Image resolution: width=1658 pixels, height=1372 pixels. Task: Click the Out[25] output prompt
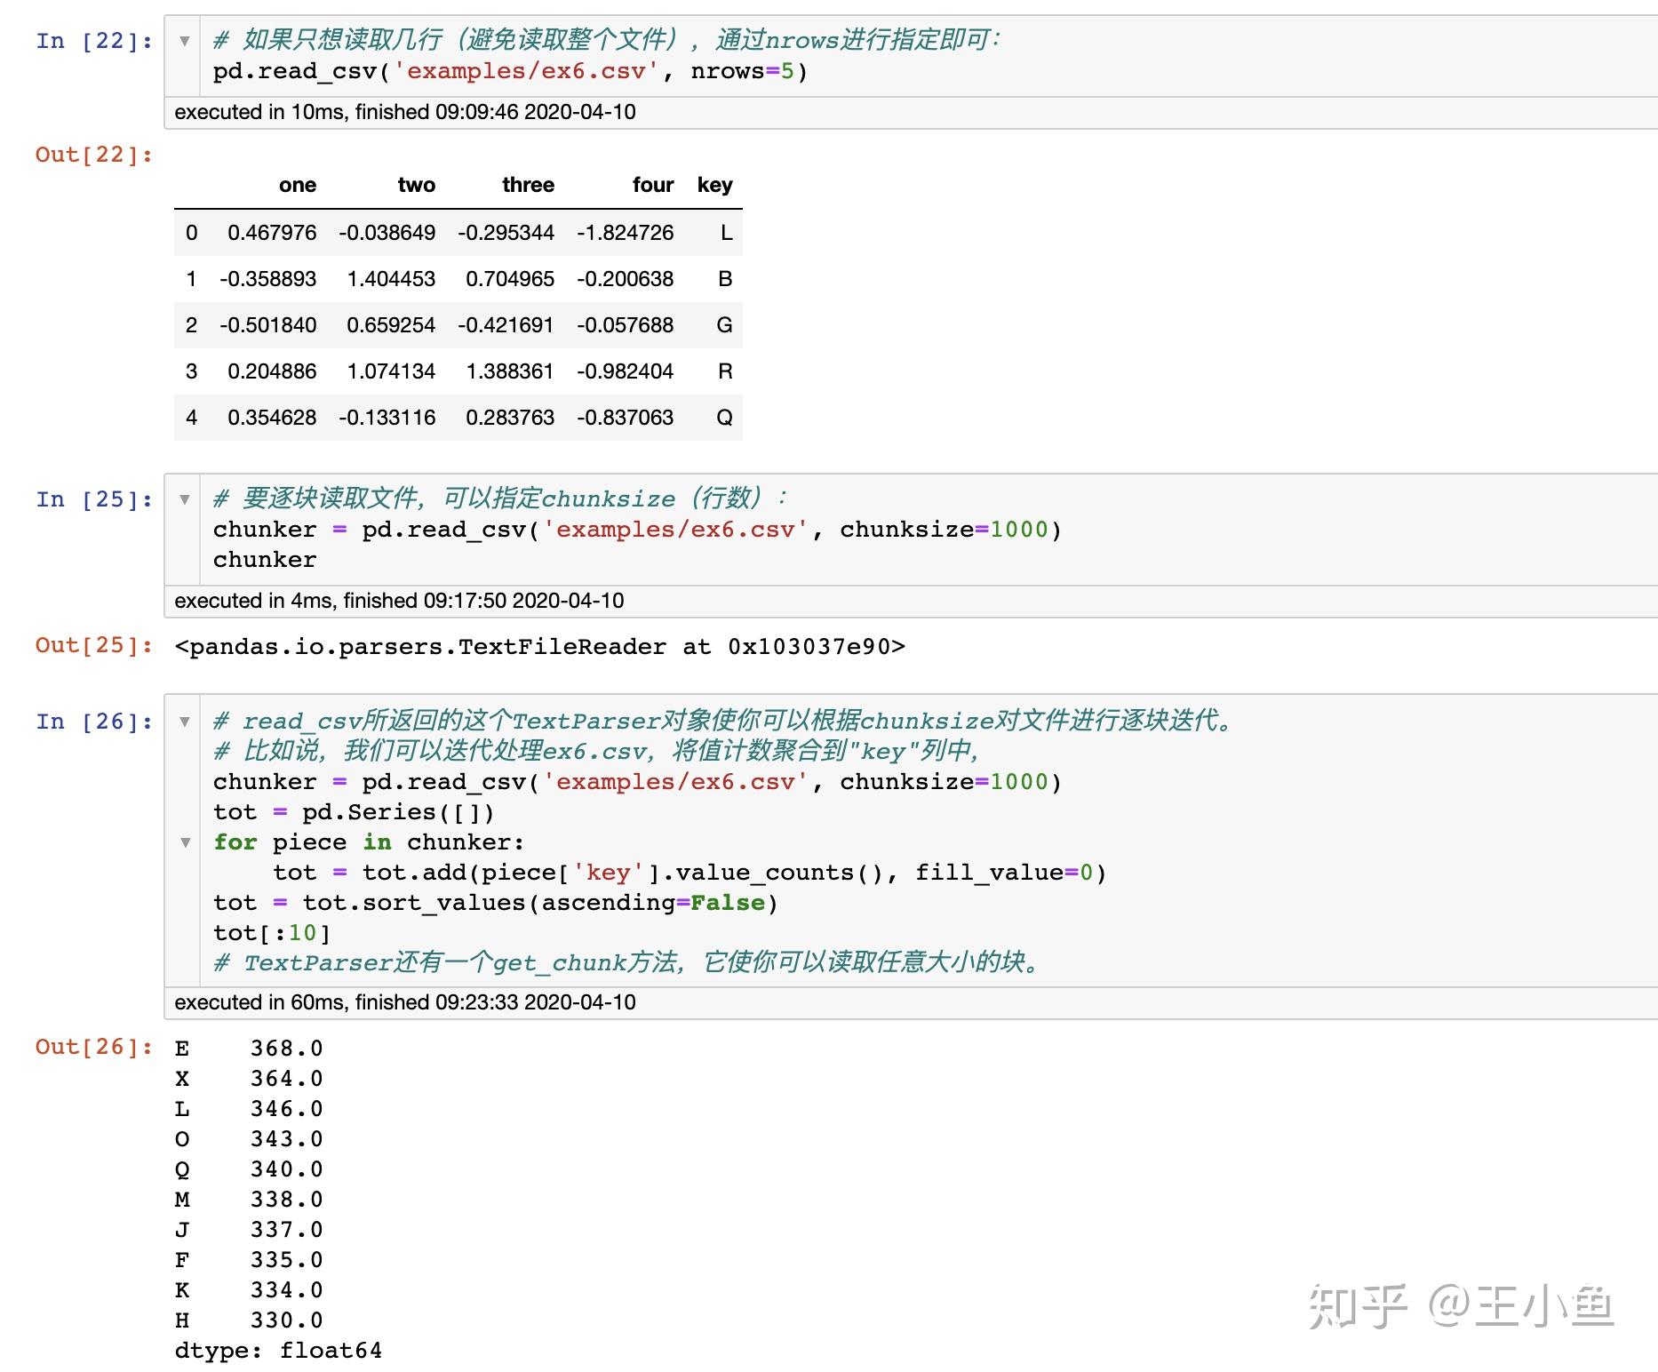click(94, 645)
